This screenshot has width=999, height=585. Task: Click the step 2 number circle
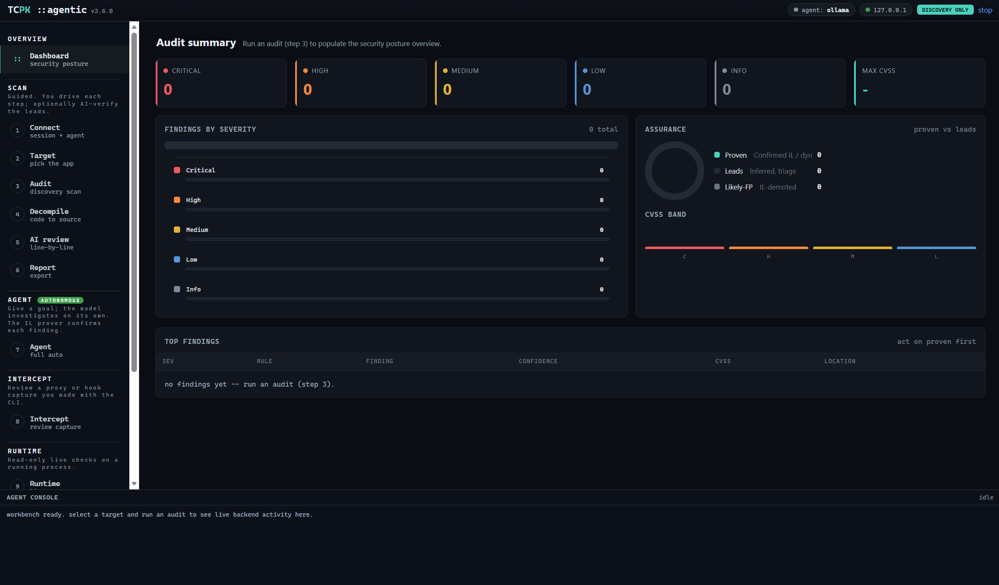pyautogui.click(x=17, y=159)
